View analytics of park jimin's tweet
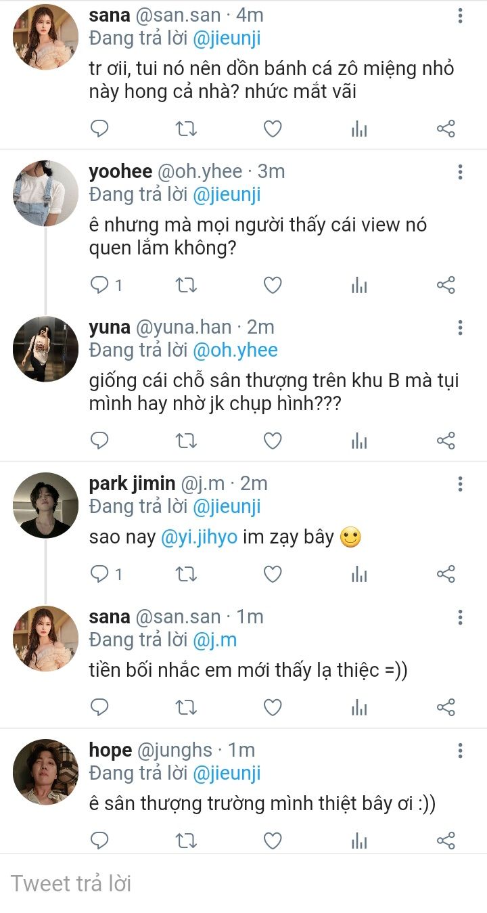 click(x=359, y=575)
